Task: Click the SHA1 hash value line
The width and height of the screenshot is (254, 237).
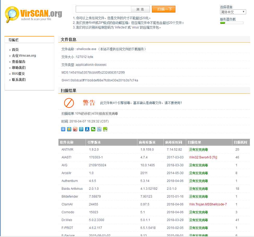Action: click(x=100, y=80)
